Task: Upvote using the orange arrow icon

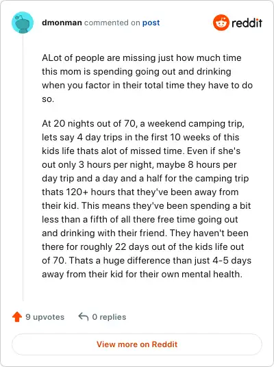Action: pyautogui.click(x=17, y=317)
